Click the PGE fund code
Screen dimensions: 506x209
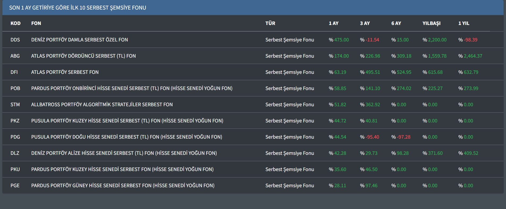tap(15, 186)
